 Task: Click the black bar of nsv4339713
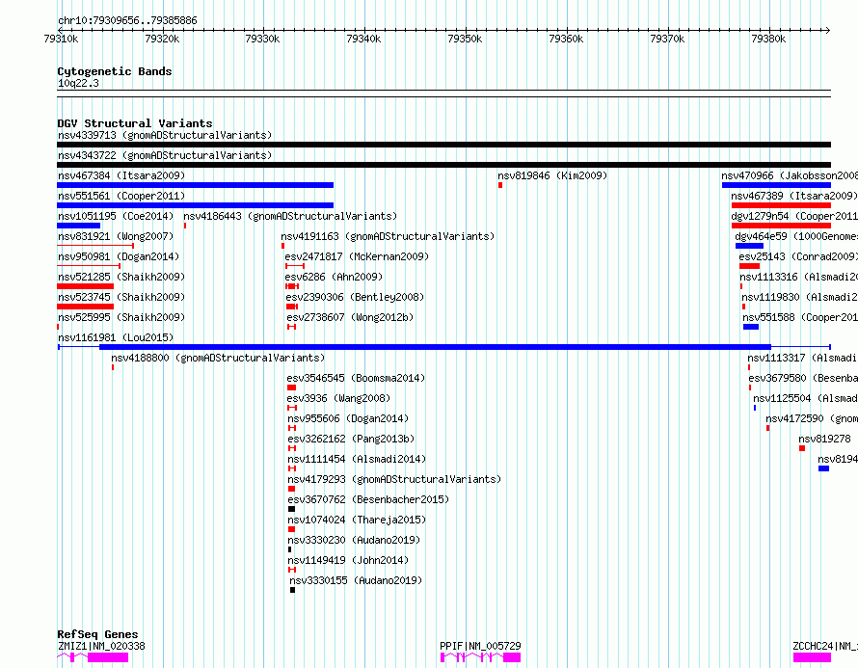tap(443, 145)
